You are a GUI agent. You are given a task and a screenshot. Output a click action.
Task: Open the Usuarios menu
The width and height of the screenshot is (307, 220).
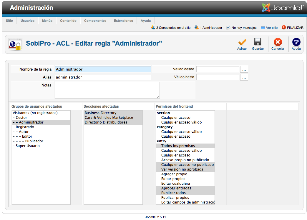[27, 21]
